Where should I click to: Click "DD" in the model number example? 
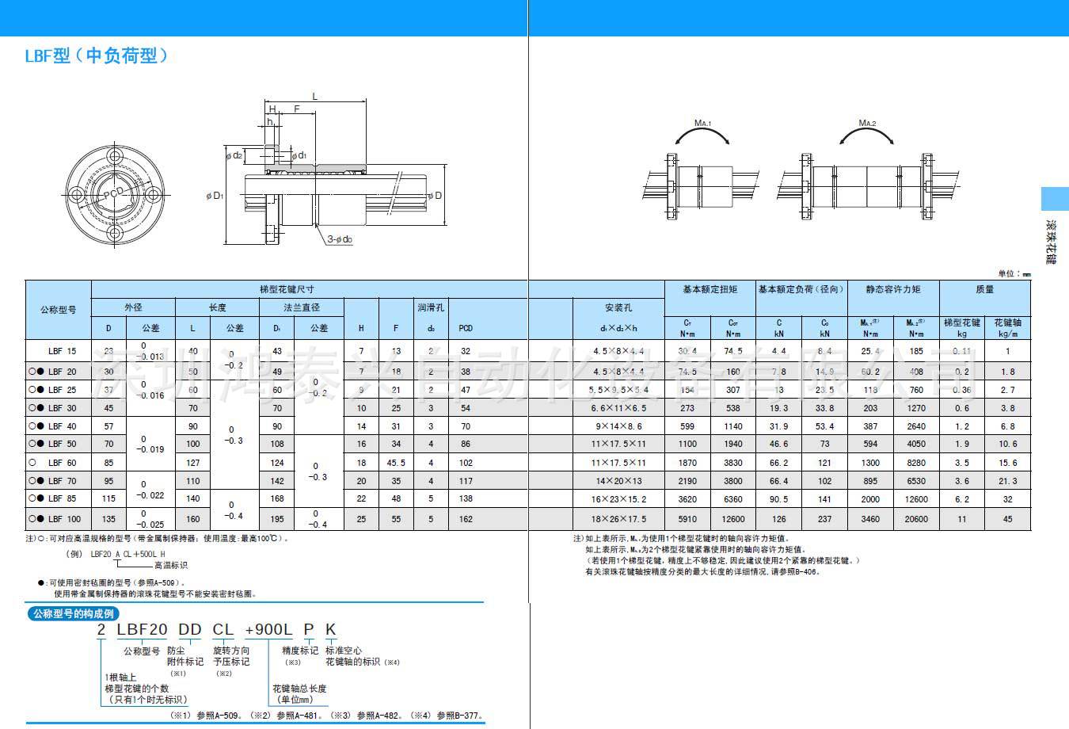(x=190, y=630)
